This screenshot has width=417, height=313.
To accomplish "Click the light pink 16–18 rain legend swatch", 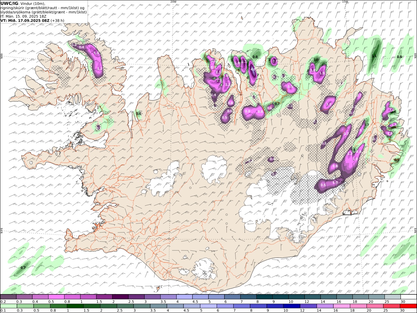I will (342, 306).
